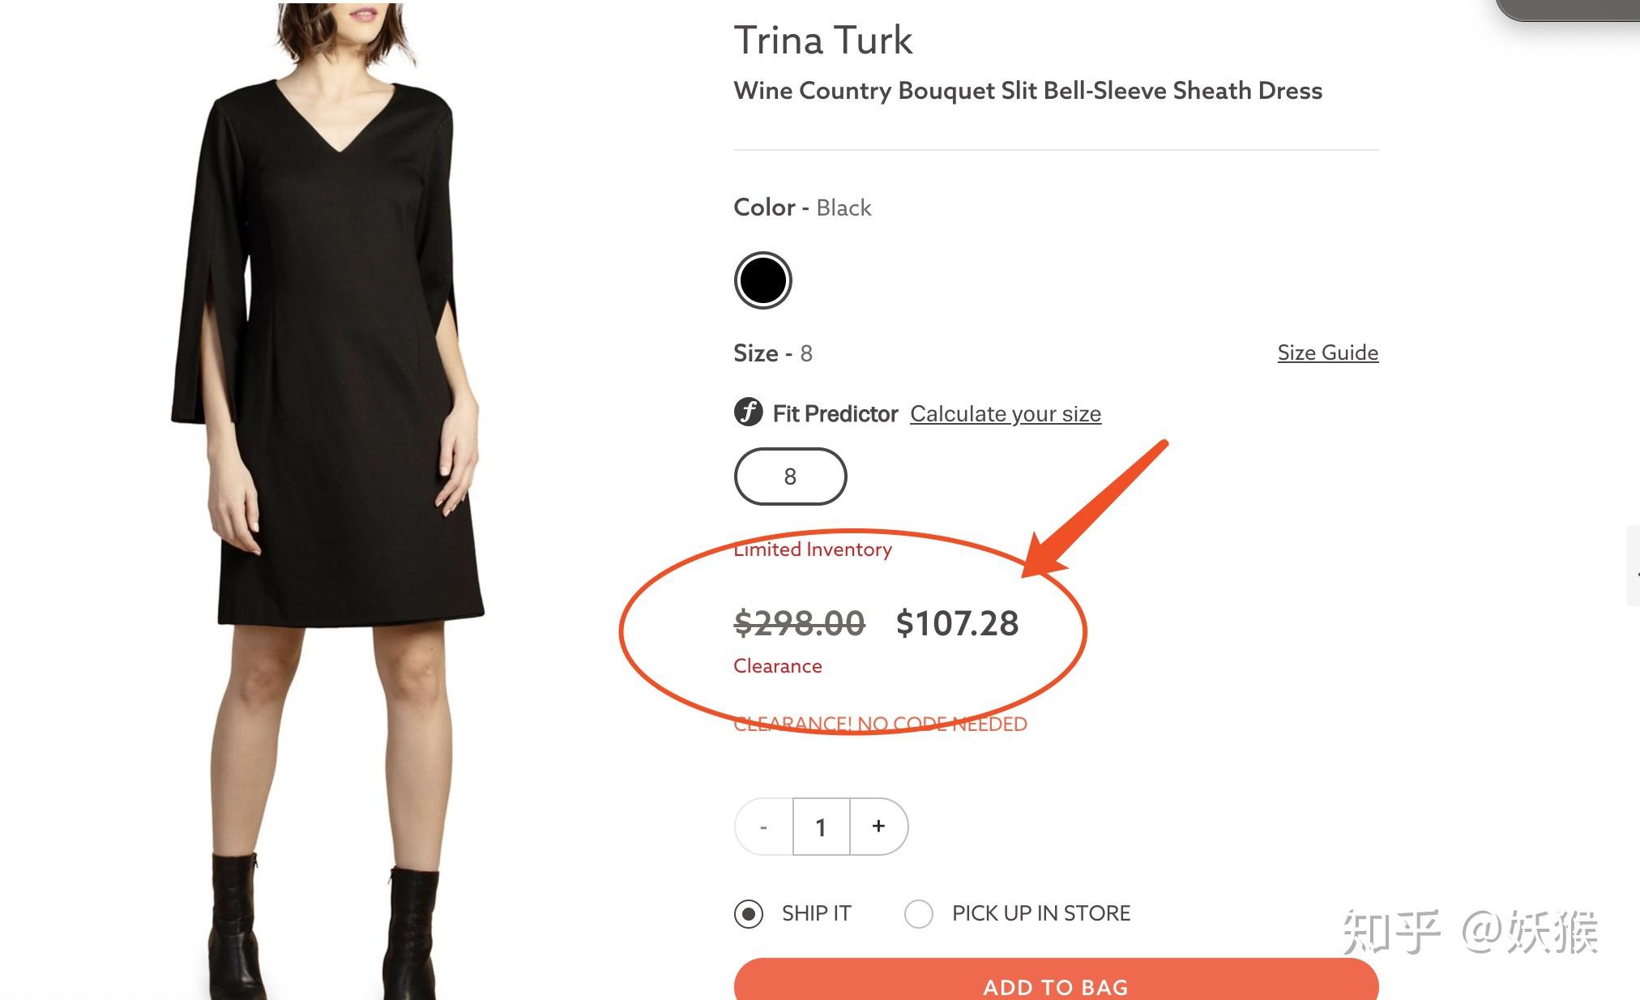
Task: Select the SHIP IT delivery option
Action: coord(749,914)
